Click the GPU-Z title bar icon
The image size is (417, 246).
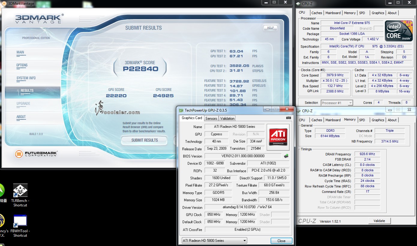pyautogui.click(x=181, y=110)
